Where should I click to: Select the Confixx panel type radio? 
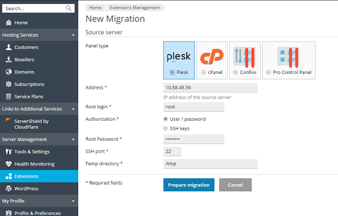tap(236, 72)
